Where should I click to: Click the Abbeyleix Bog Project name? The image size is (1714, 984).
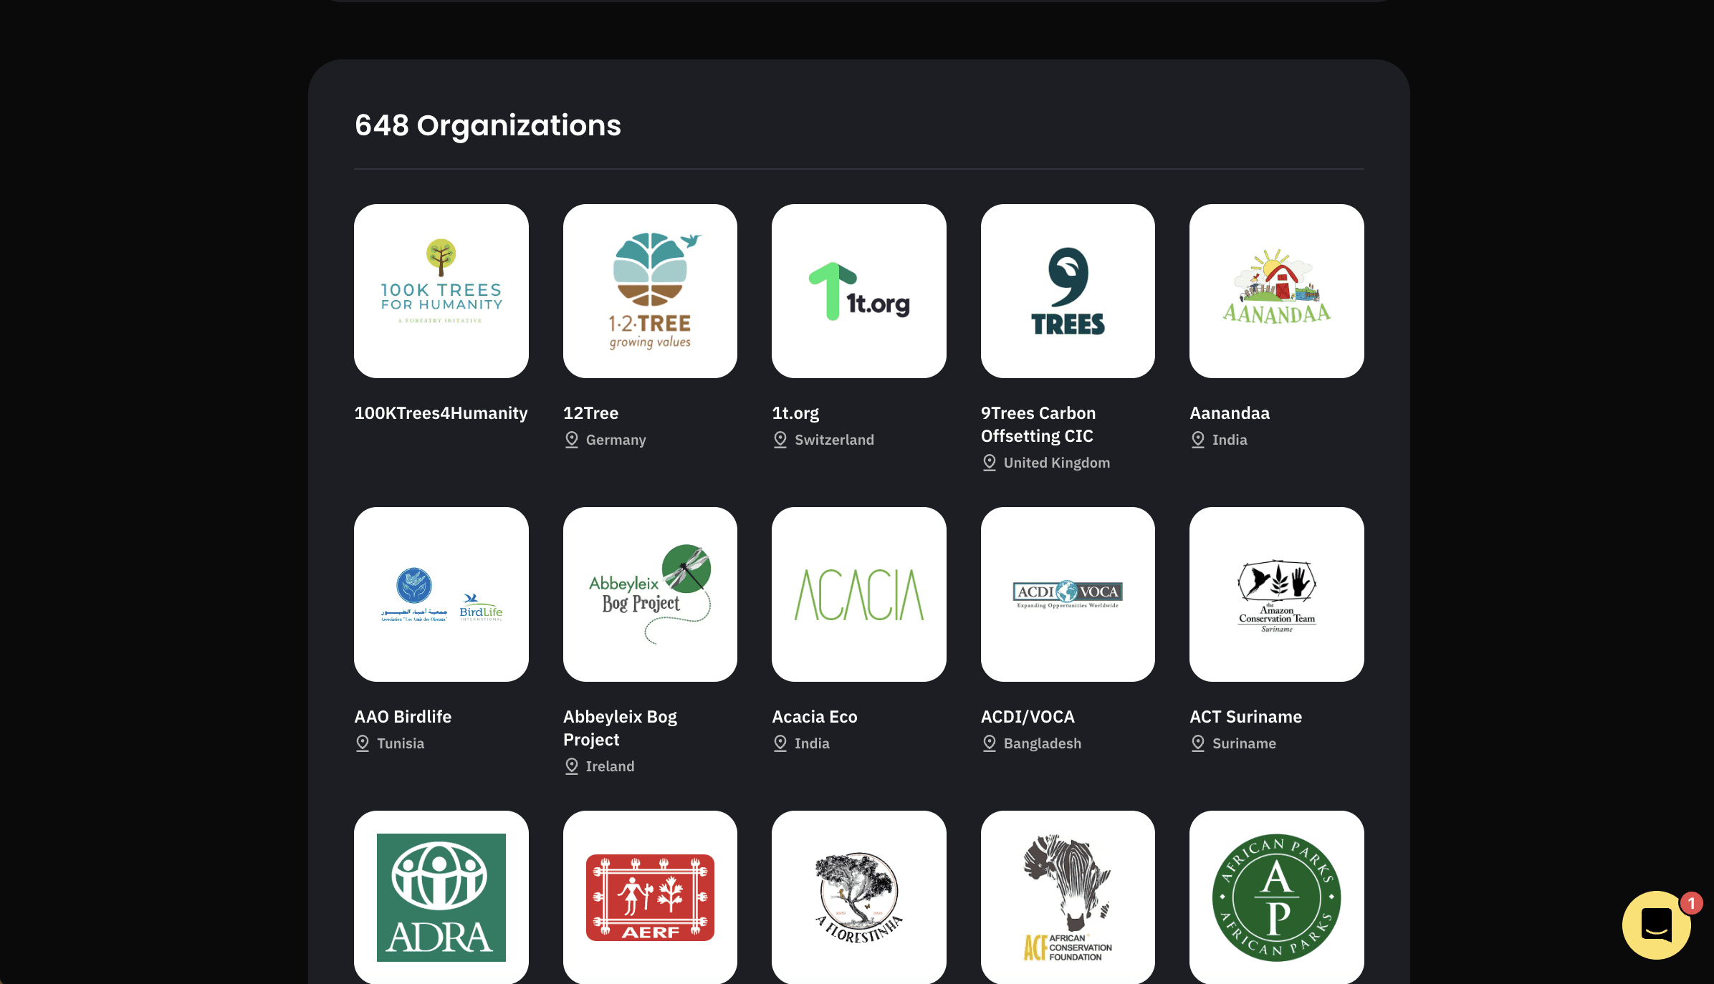[x=620, y=728]
